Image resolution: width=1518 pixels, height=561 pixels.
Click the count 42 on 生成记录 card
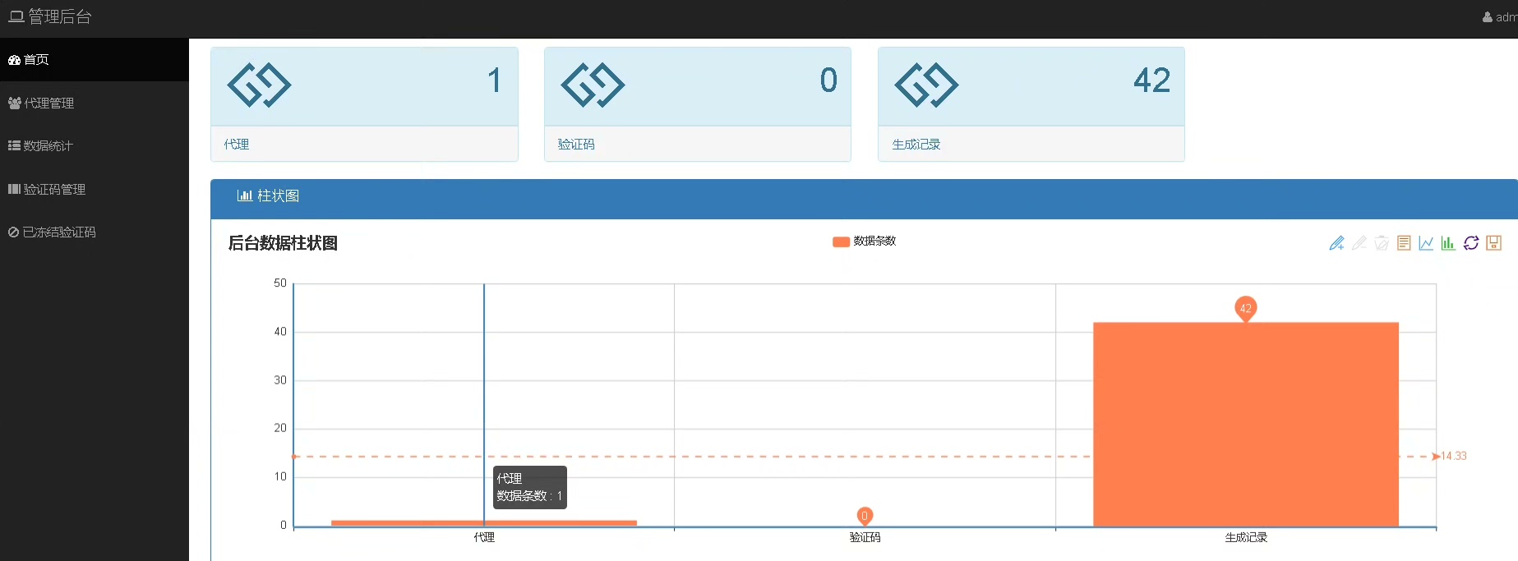tap(1151, 80)
